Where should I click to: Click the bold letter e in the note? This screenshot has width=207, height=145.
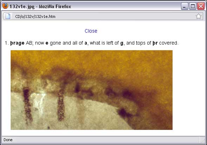coord(47,43)
